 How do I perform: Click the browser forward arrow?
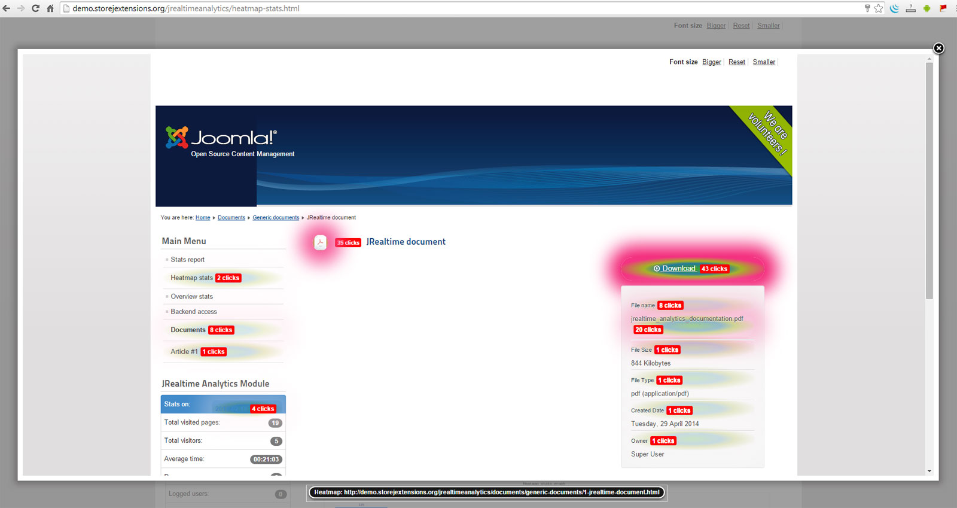tap(21, 8)
